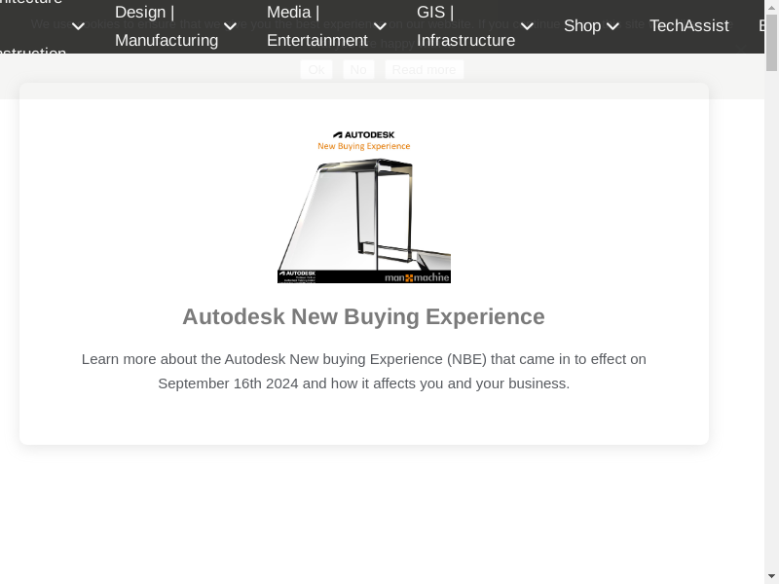779x584 pixels.
Task: Open the Autodesk New Buying Experience image
Action: click(363, 206)
